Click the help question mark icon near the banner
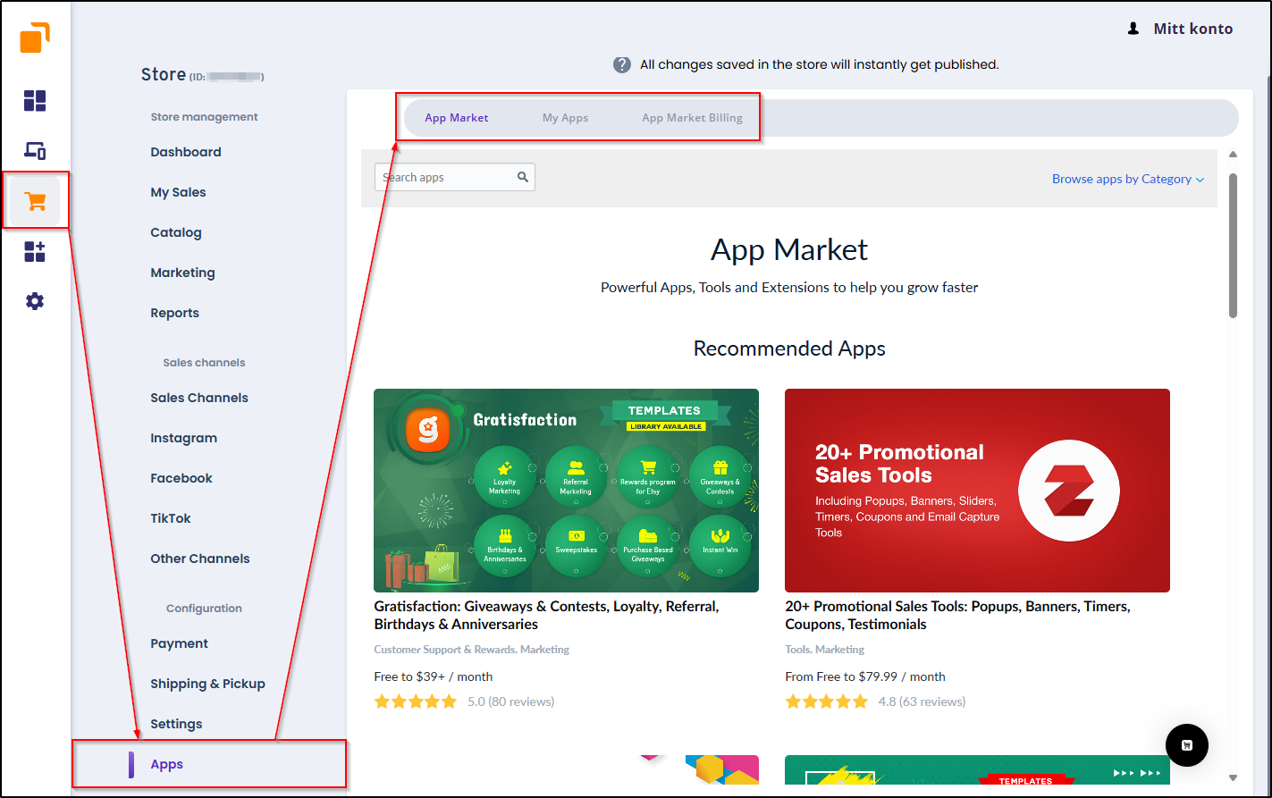 pos(621,64)
